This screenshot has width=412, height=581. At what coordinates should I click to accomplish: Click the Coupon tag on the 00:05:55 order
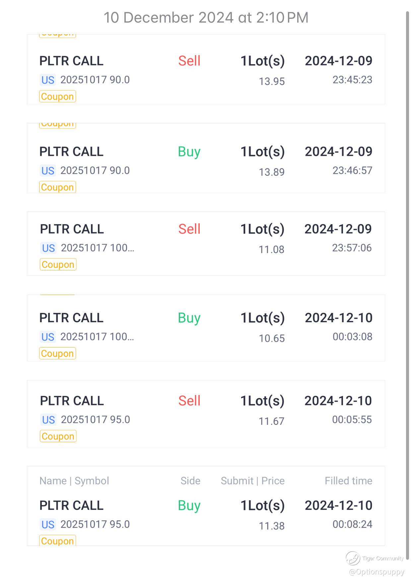(58, 436)
